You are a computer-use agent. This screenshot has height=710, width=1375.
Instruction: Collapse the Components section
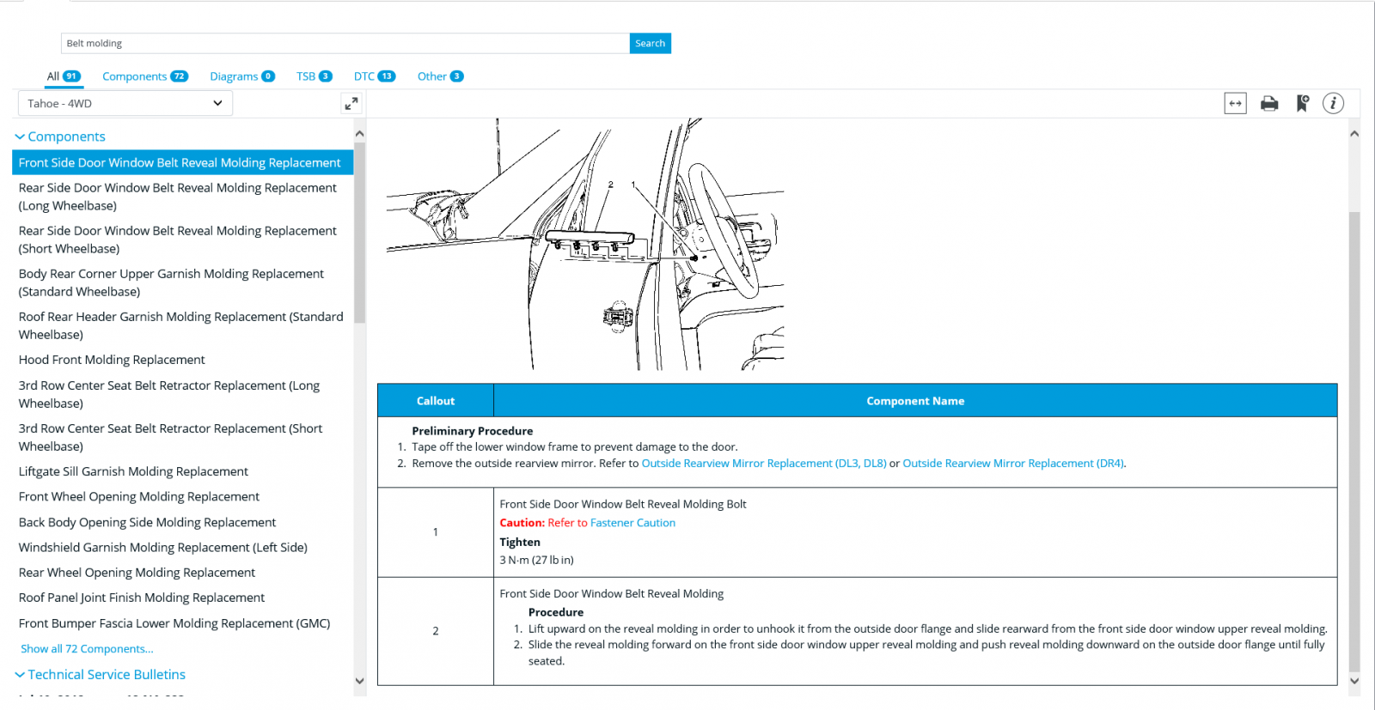coord(59,137)
